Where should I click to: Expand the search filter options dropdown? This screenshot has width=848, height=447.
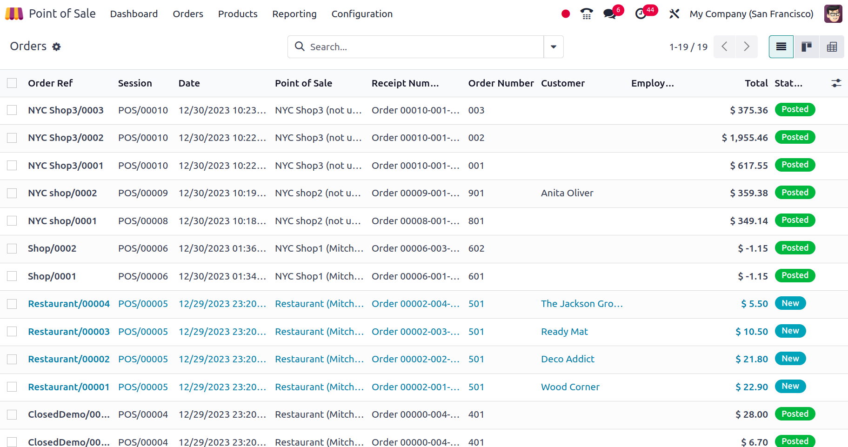554,47
